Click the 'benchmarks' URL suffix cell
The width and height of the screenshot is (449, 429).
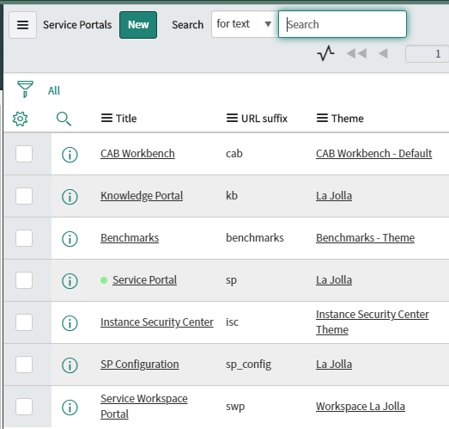pos(255,238)
